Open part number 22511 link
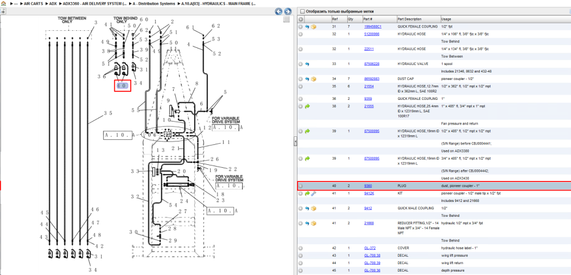 pos(369,48)
